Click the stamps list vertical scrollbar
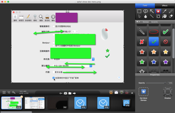Image resolution: width=175 pixels, height=113 pixels. coord(174,43)
